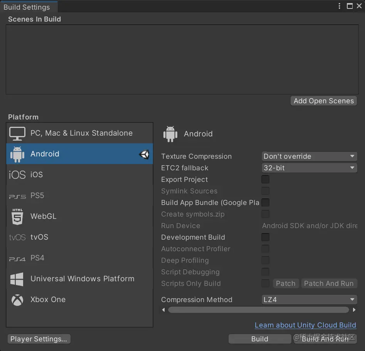
Task: Open the Learn about Unity Cloud Build link
Action: pos(305,325)
